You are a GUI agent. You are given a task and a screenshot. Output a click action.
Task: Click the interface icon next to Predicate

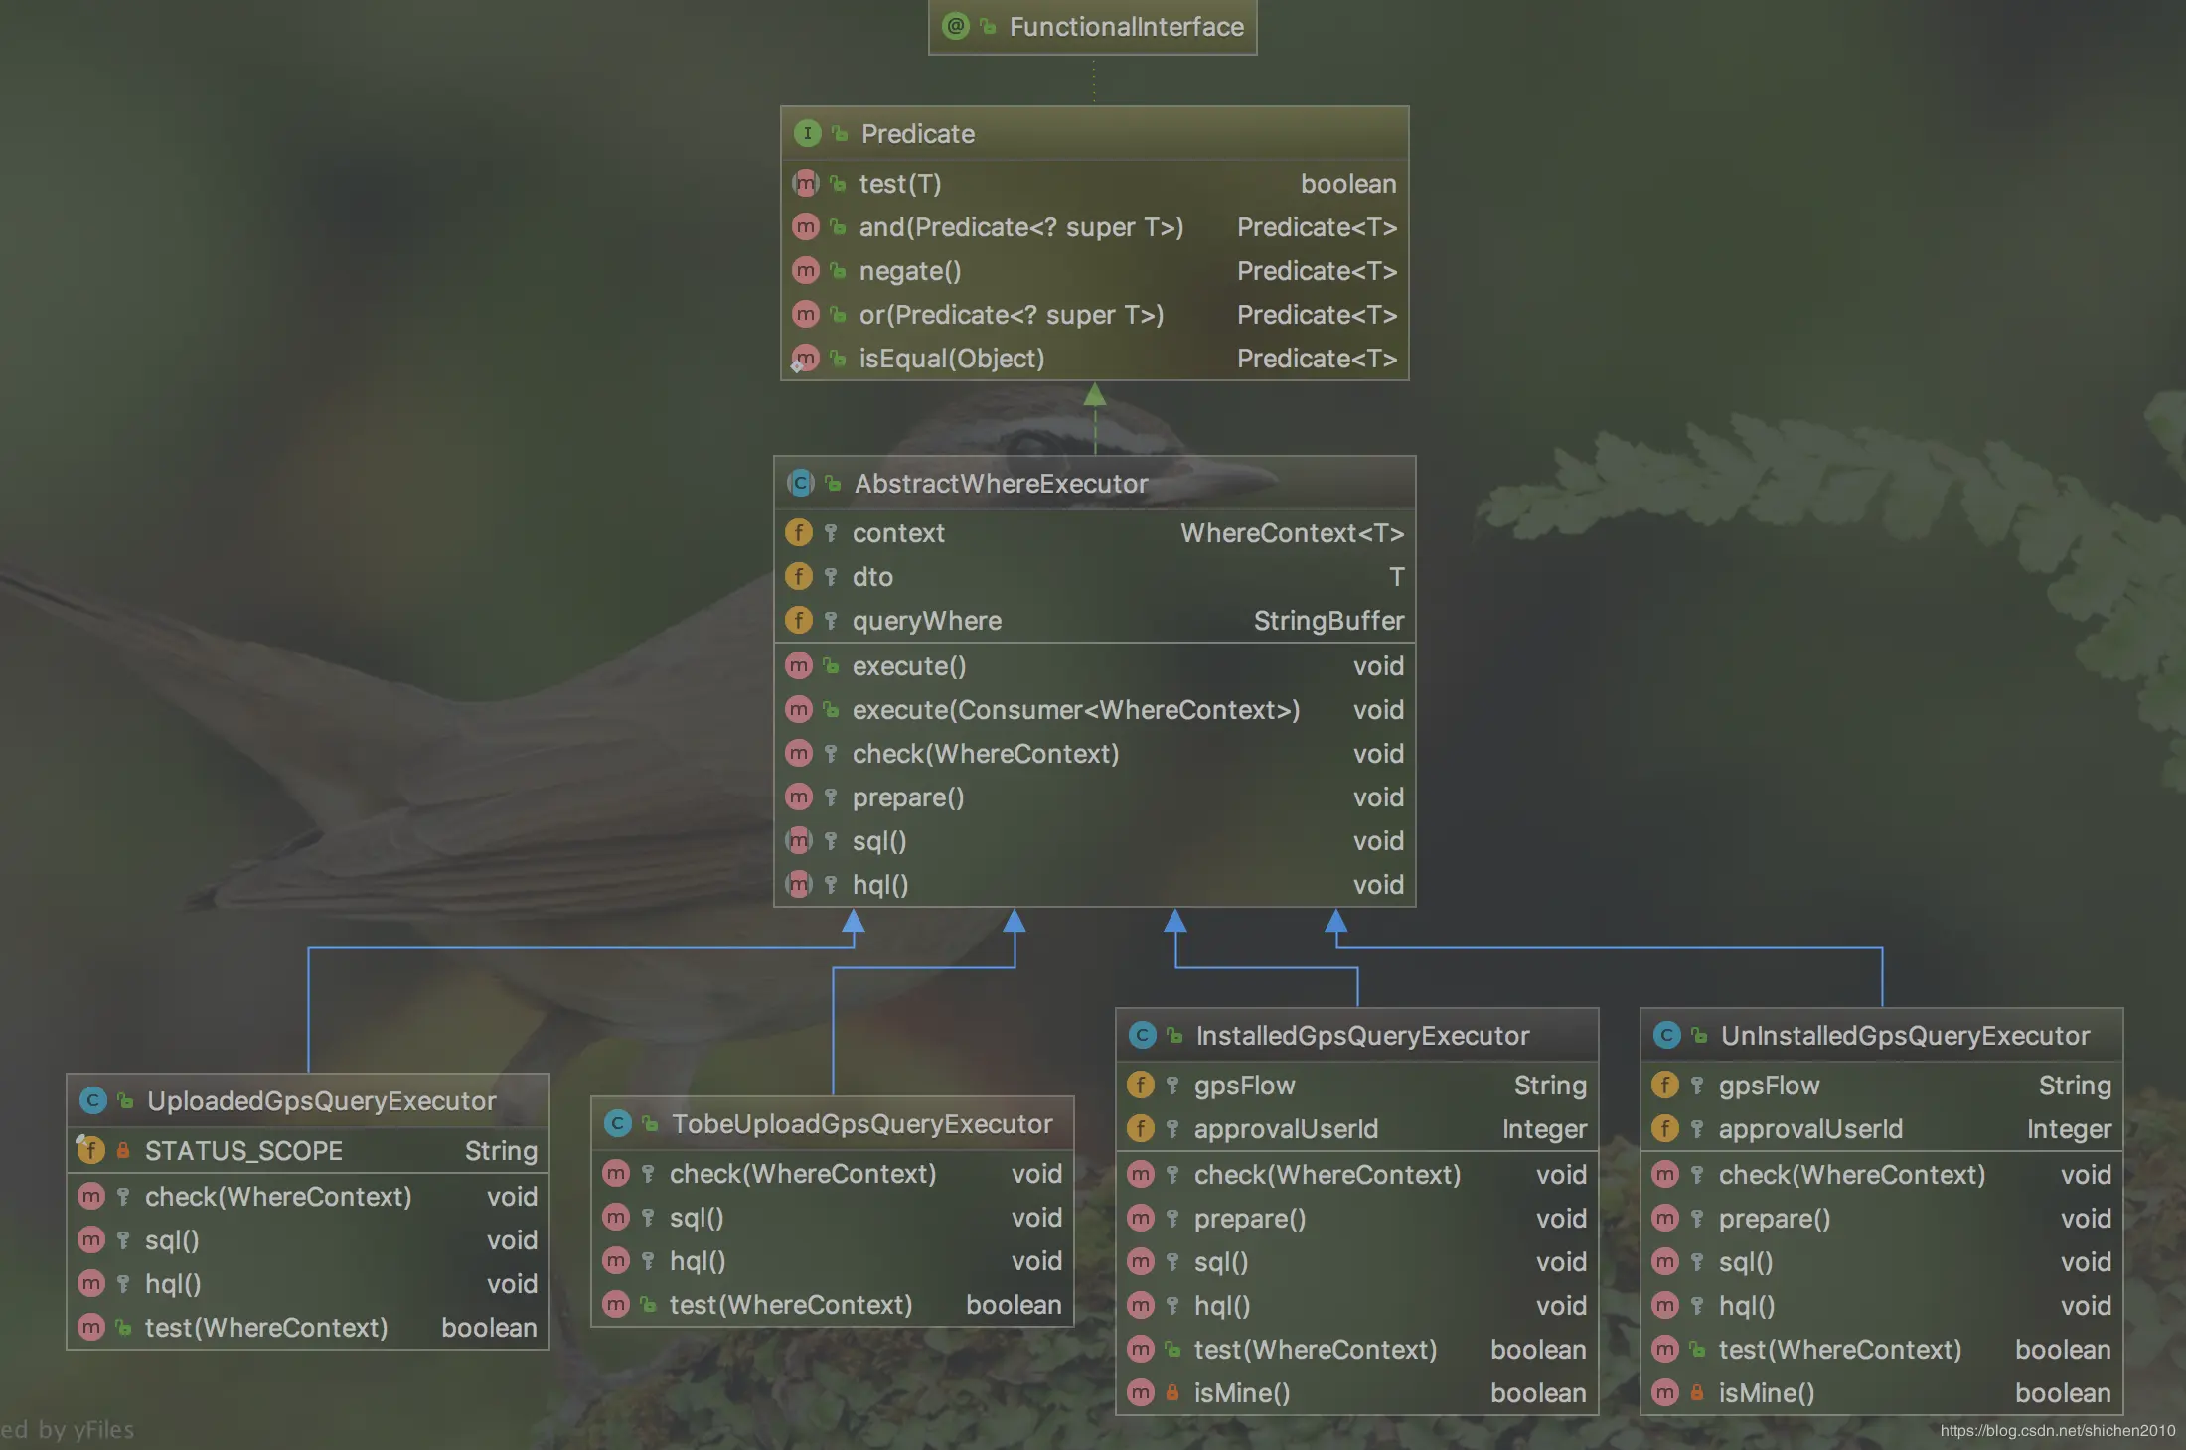coord(807,133)
